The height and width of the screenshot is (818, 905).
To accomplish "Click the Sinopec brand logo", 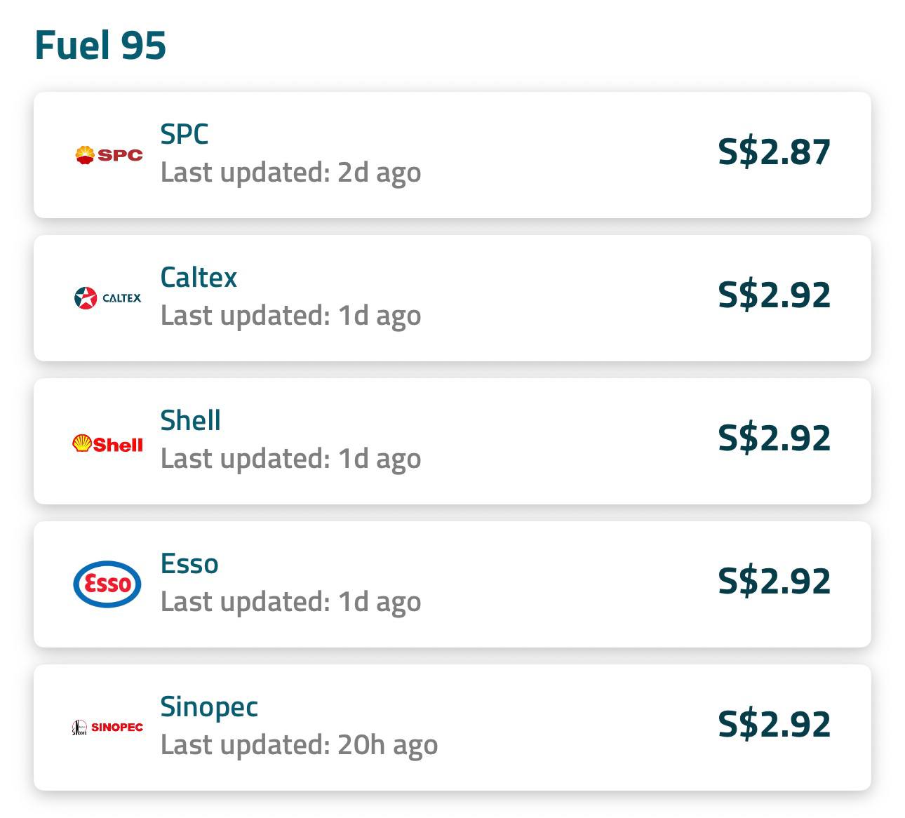I will (107, 728).
